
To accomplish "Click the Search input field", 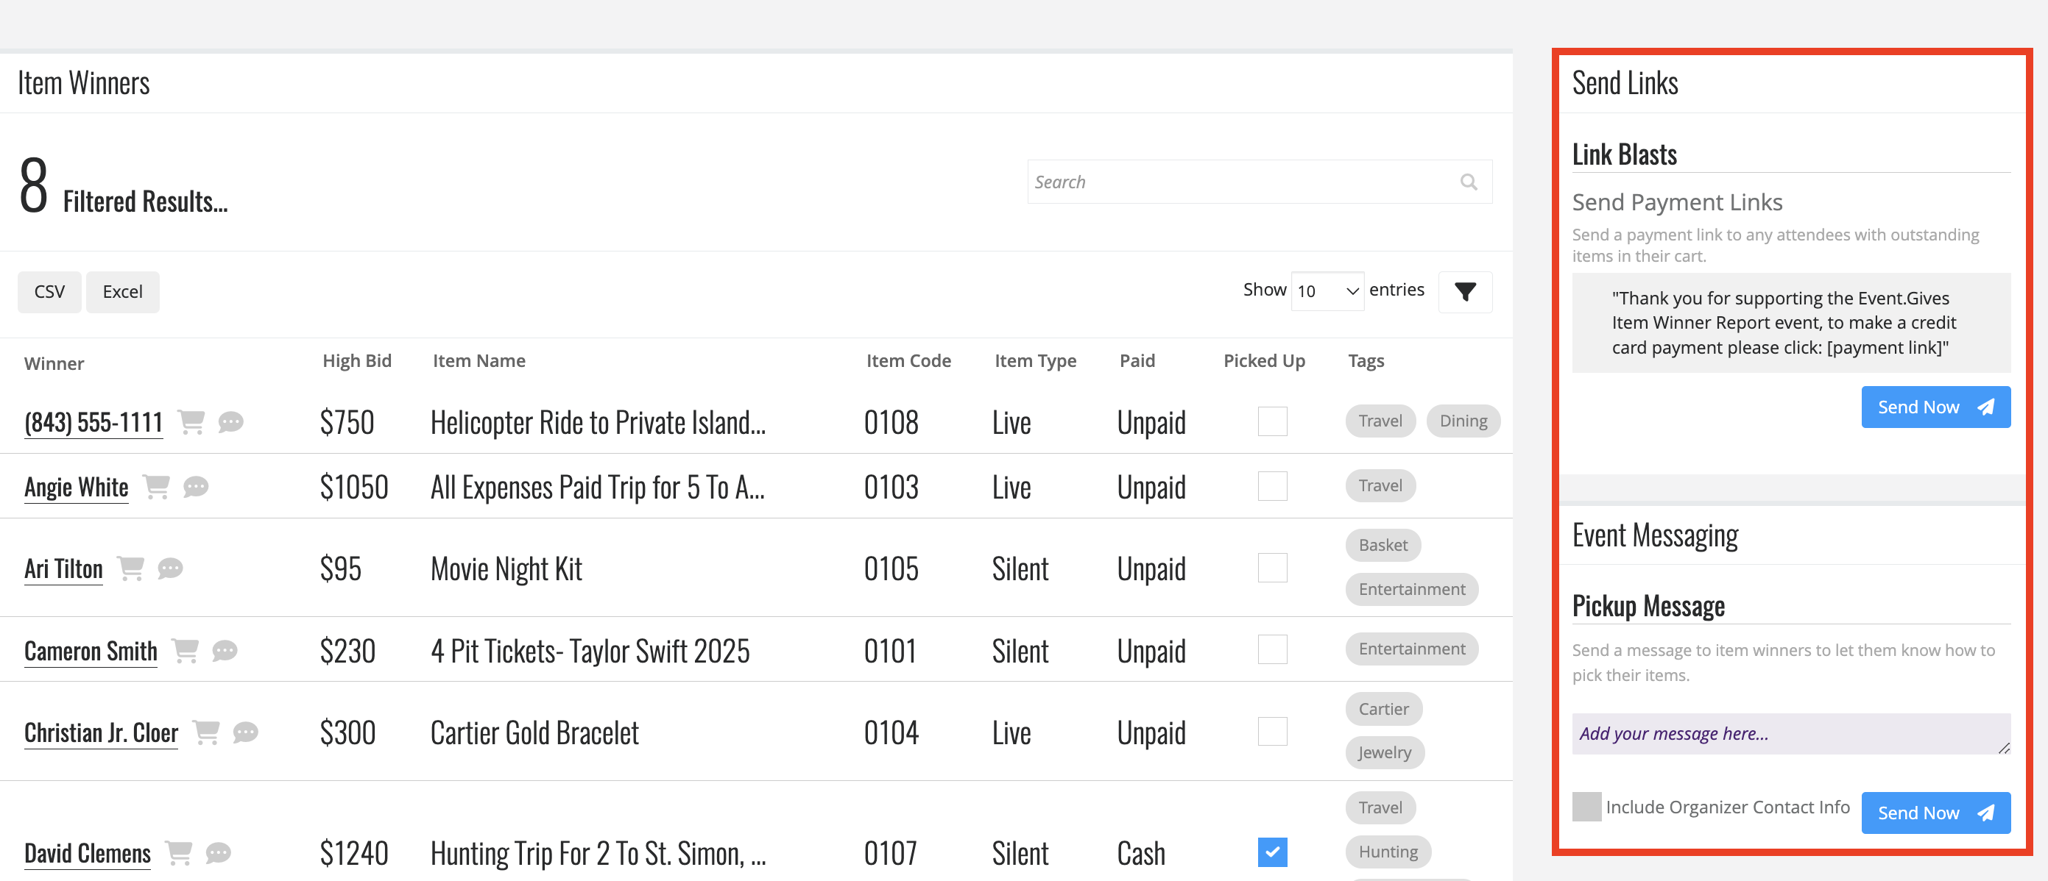I will click(1260, 182).
